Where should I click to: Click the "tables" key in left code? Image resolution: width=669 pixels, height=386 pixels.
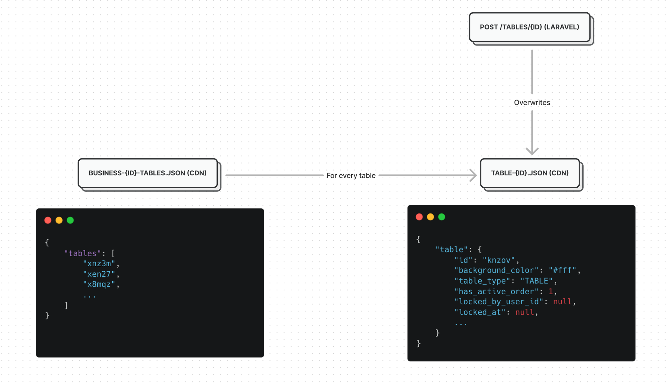click(x=82, y=253)
